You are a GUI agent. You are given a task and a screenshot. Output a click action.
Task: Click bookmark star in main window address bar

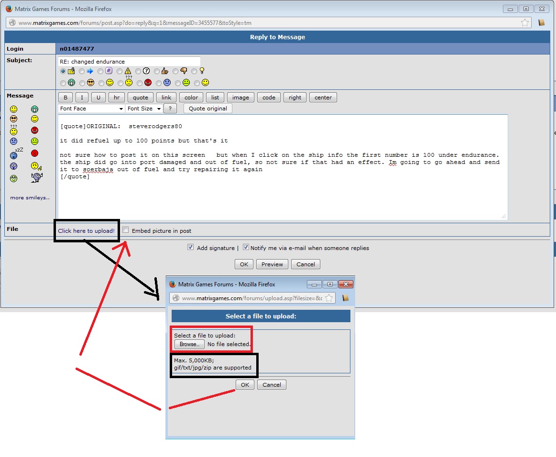click(x=525, y=22)
